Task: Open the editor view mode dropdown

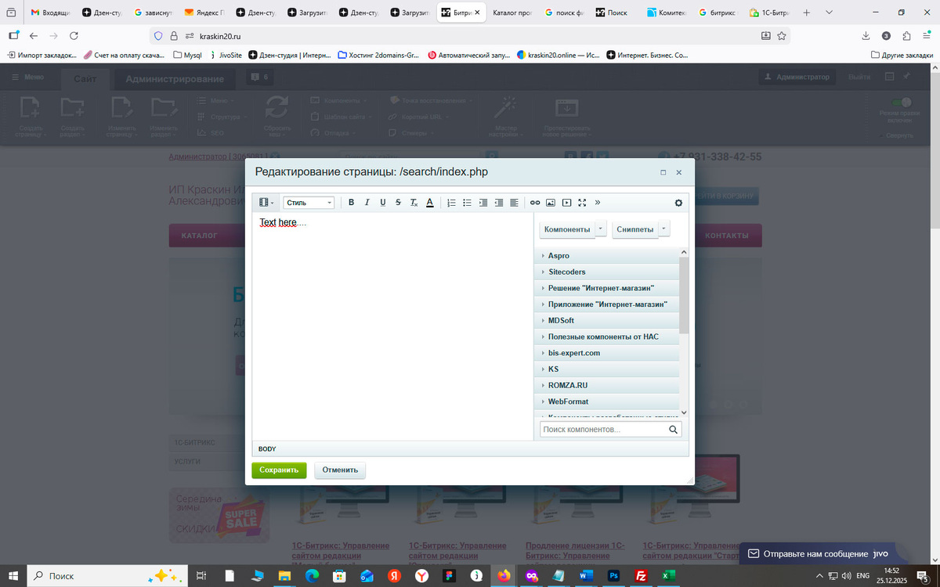Action: 266,203
